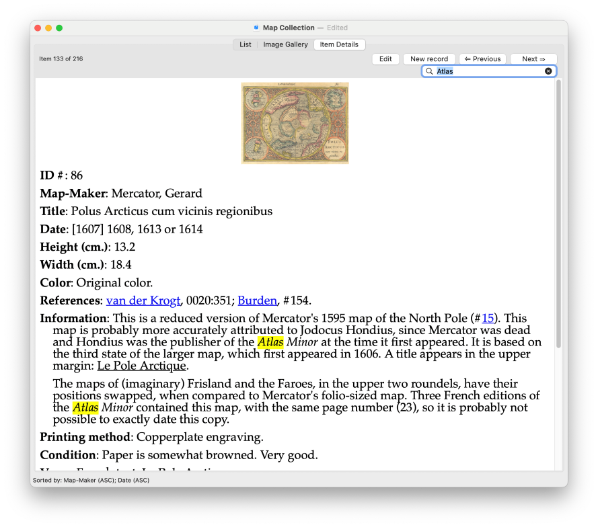Go to the Previous item
Image resolution: width=598 pixels, height=527 pixels.
click(482, 59)
